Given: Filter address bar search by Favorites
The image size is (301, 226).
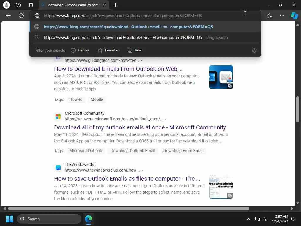Looking at the screenshot, I should tap(108, 50).
